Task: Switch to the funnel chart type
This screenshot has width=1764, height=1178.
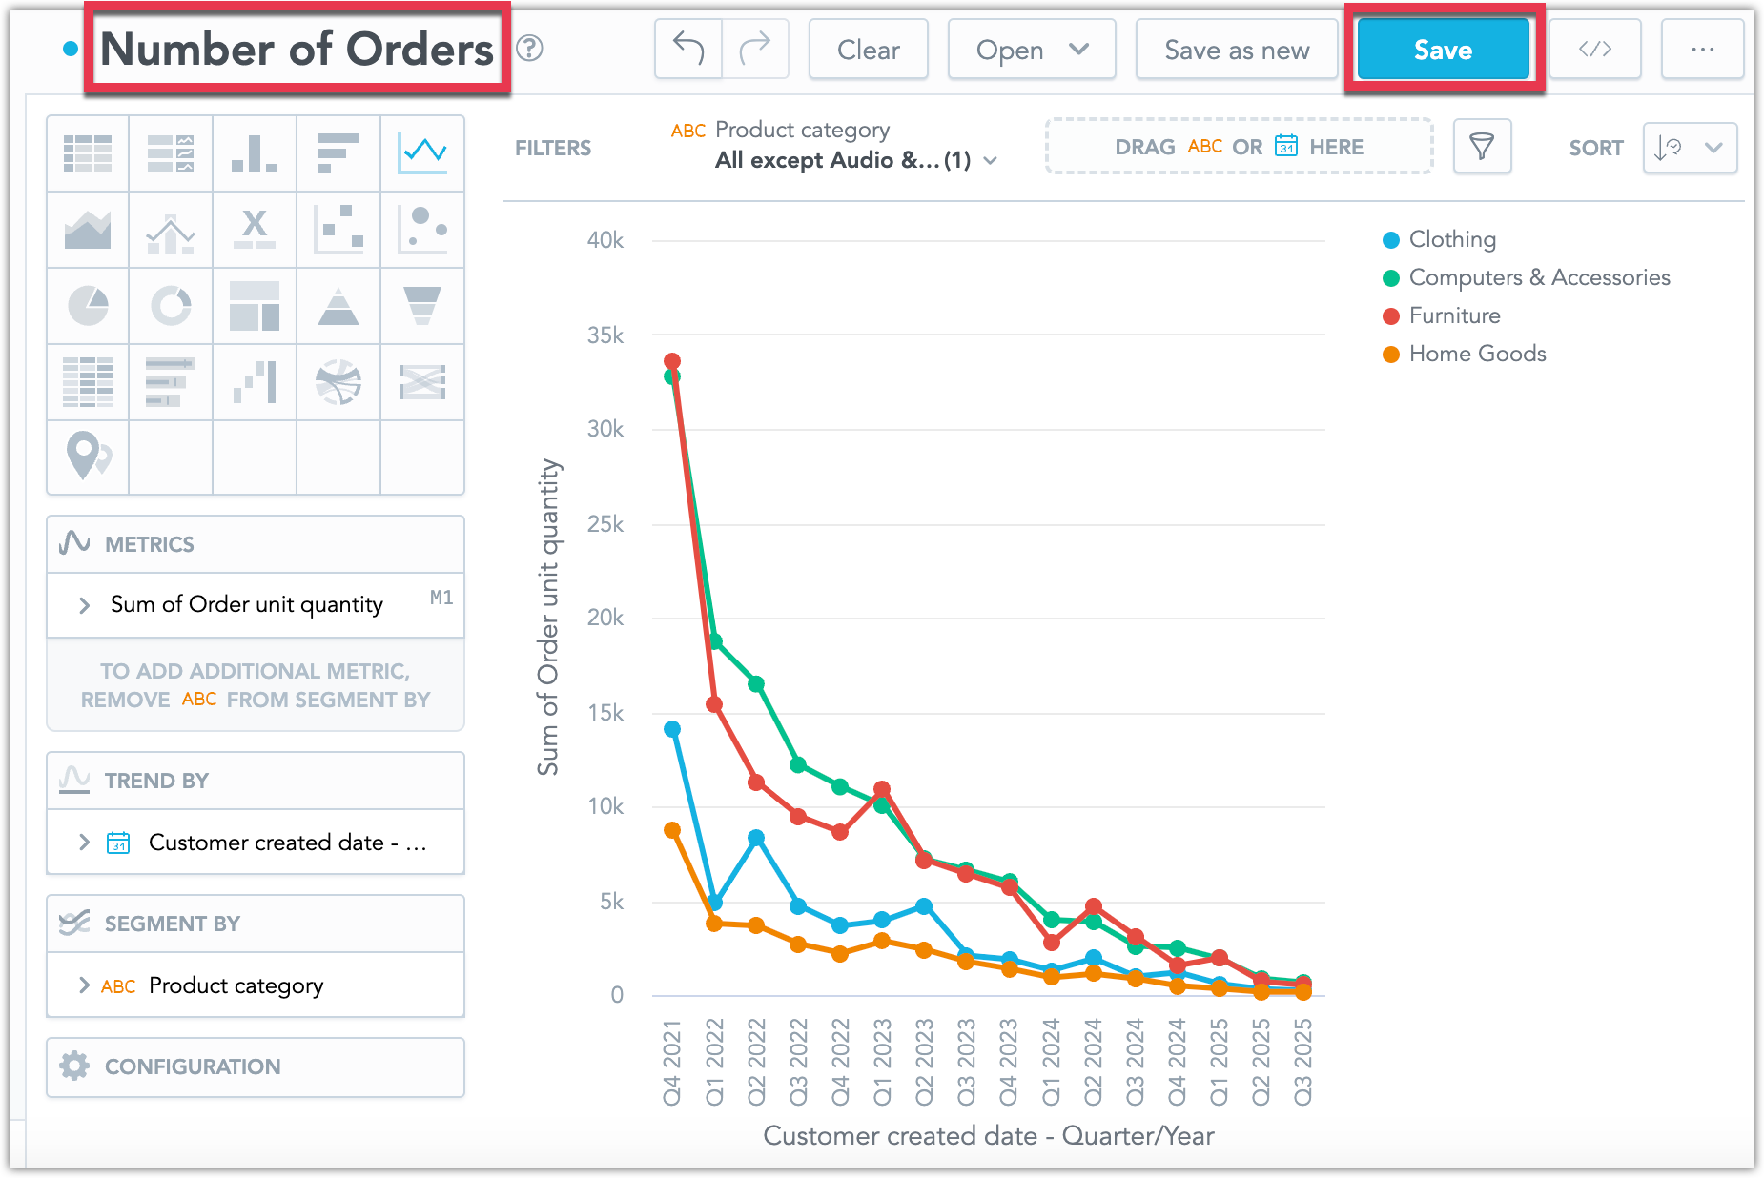Action: [x=422, y=305]
